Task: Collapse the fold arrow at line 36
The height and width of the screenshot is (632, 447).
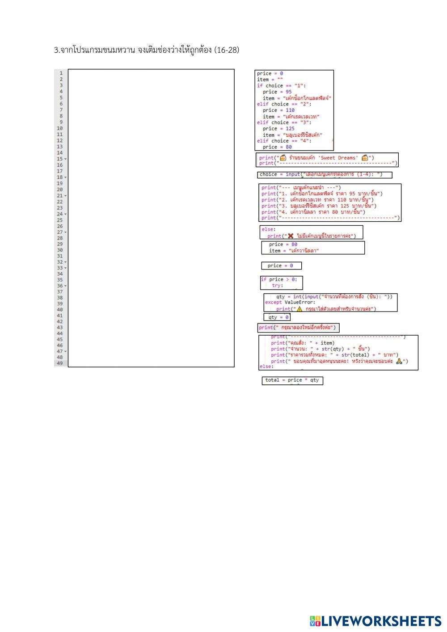Action: tap(66, 286)
